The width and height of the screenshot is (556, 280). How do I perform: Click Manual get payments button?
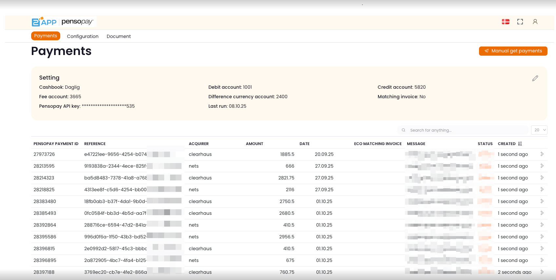513,51
